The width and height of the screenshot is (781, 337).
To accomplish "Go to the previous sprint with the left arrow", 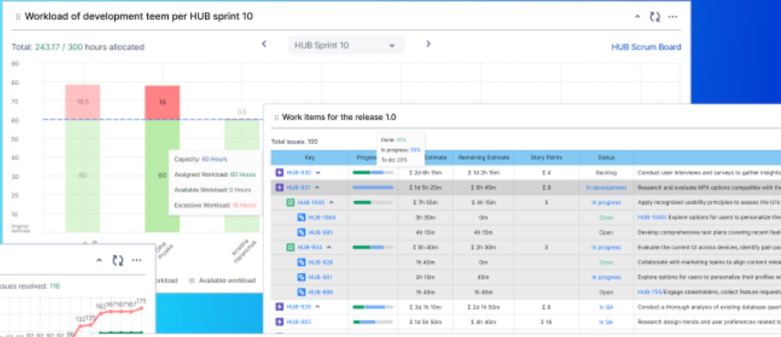I will 264,44.
